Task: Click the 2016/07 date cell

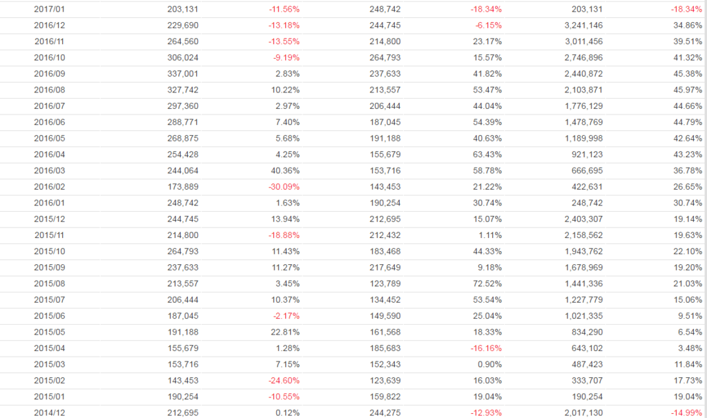Action: (x=48, y=106)
